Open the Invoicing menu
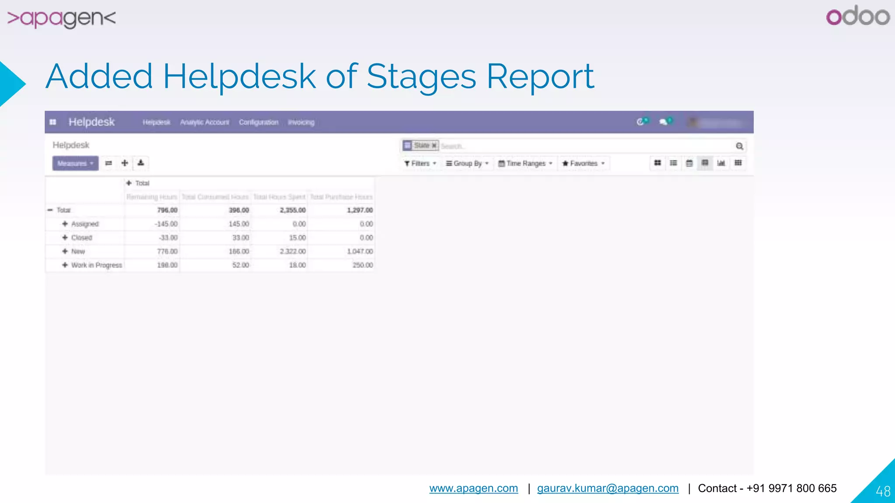895x503 pixels. (x=301, y=122)
